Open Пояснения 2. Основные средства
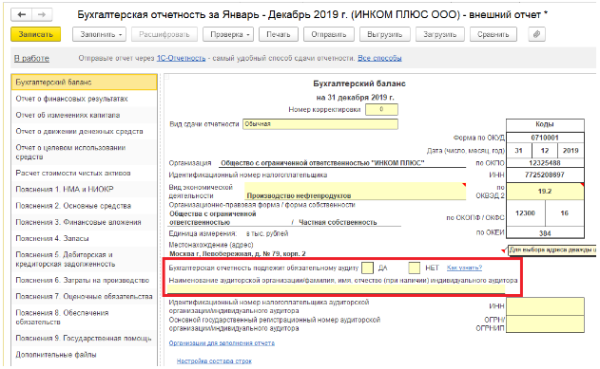The height and width of the screenshot is (369, 600). tap(85, 206)
